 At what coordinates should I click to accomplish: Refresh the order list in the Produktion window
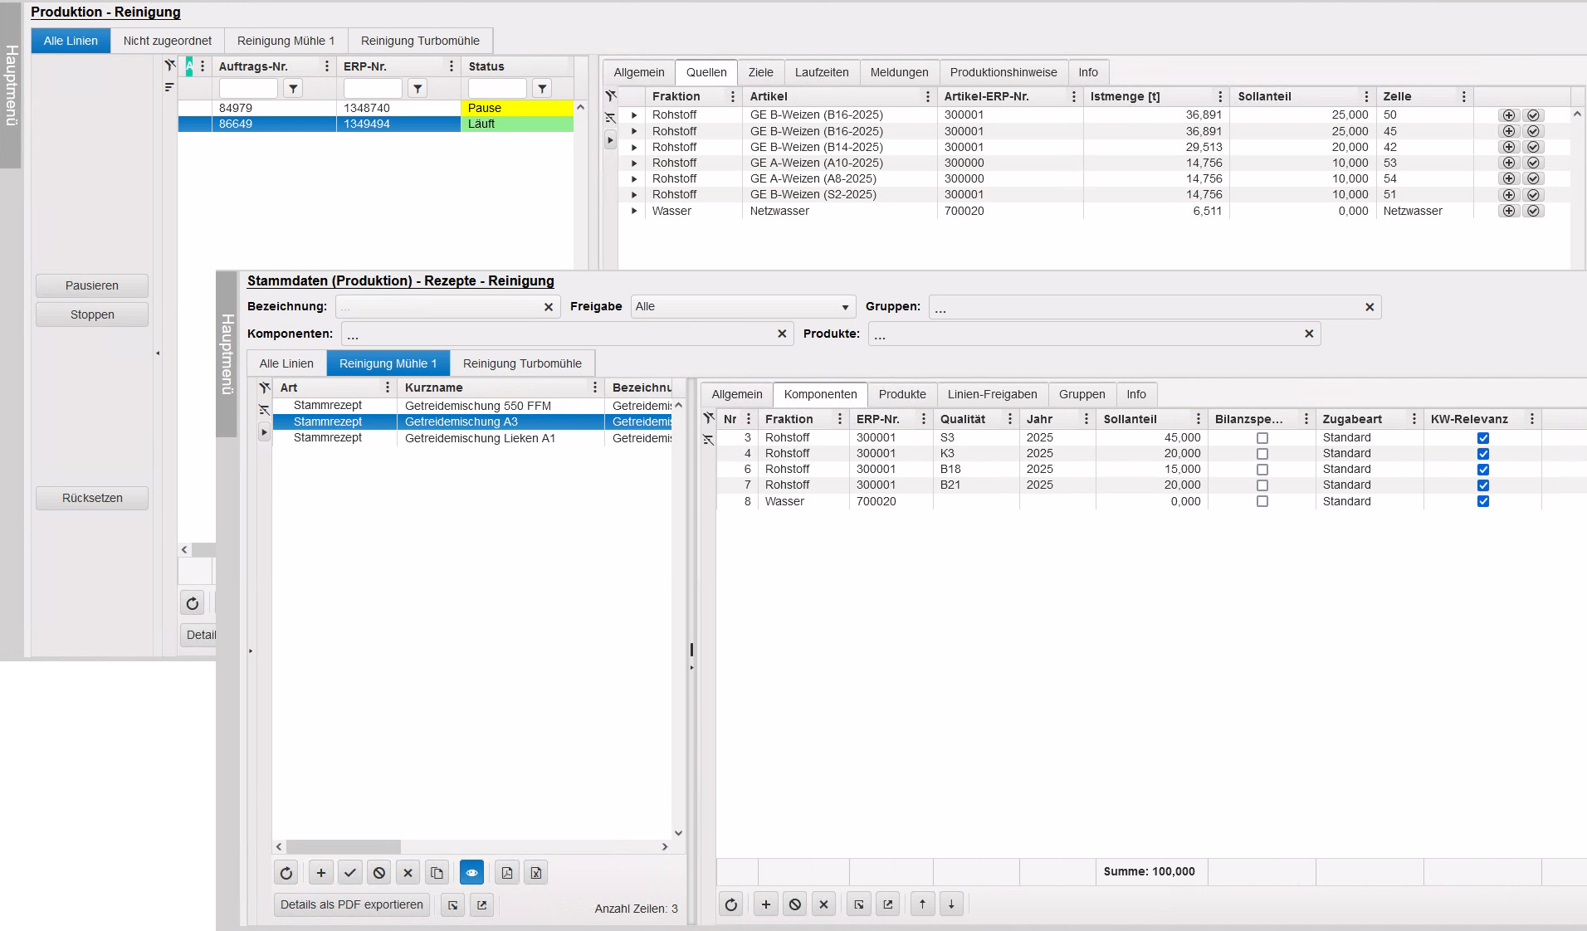pyautogui.click(x=193, y=603)
